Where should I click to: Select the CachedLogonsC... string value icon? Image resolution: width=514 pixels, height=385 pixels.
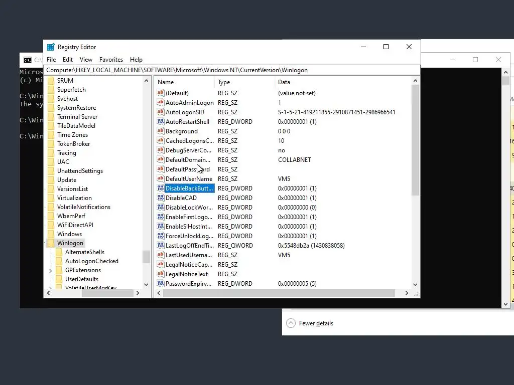[160, 140]
